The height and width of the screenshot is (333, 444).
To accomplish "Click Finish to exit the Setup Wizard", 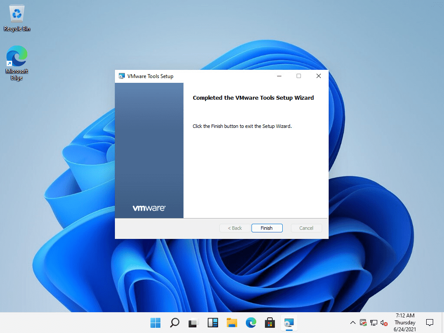I will coord(267,228).
